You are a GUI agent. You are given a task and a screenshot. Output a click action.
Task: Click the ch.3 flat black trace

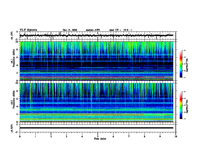(x=96, y=128)
